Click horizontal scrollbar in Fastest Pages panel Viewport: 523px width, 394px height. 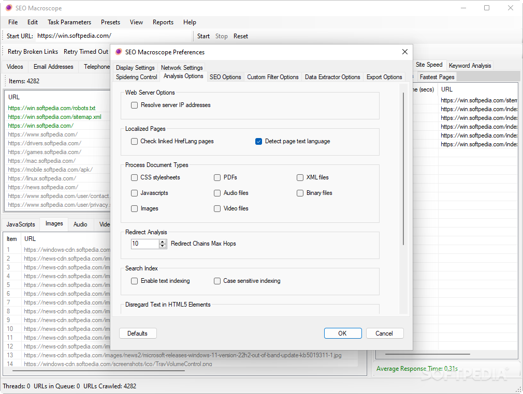click(x=427, y=354)
